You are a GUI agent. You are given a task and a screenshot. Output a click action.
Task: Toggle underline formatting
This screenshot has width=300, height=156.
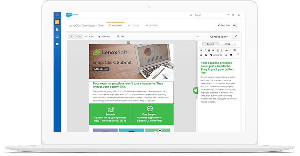click(x=209, y=51)
